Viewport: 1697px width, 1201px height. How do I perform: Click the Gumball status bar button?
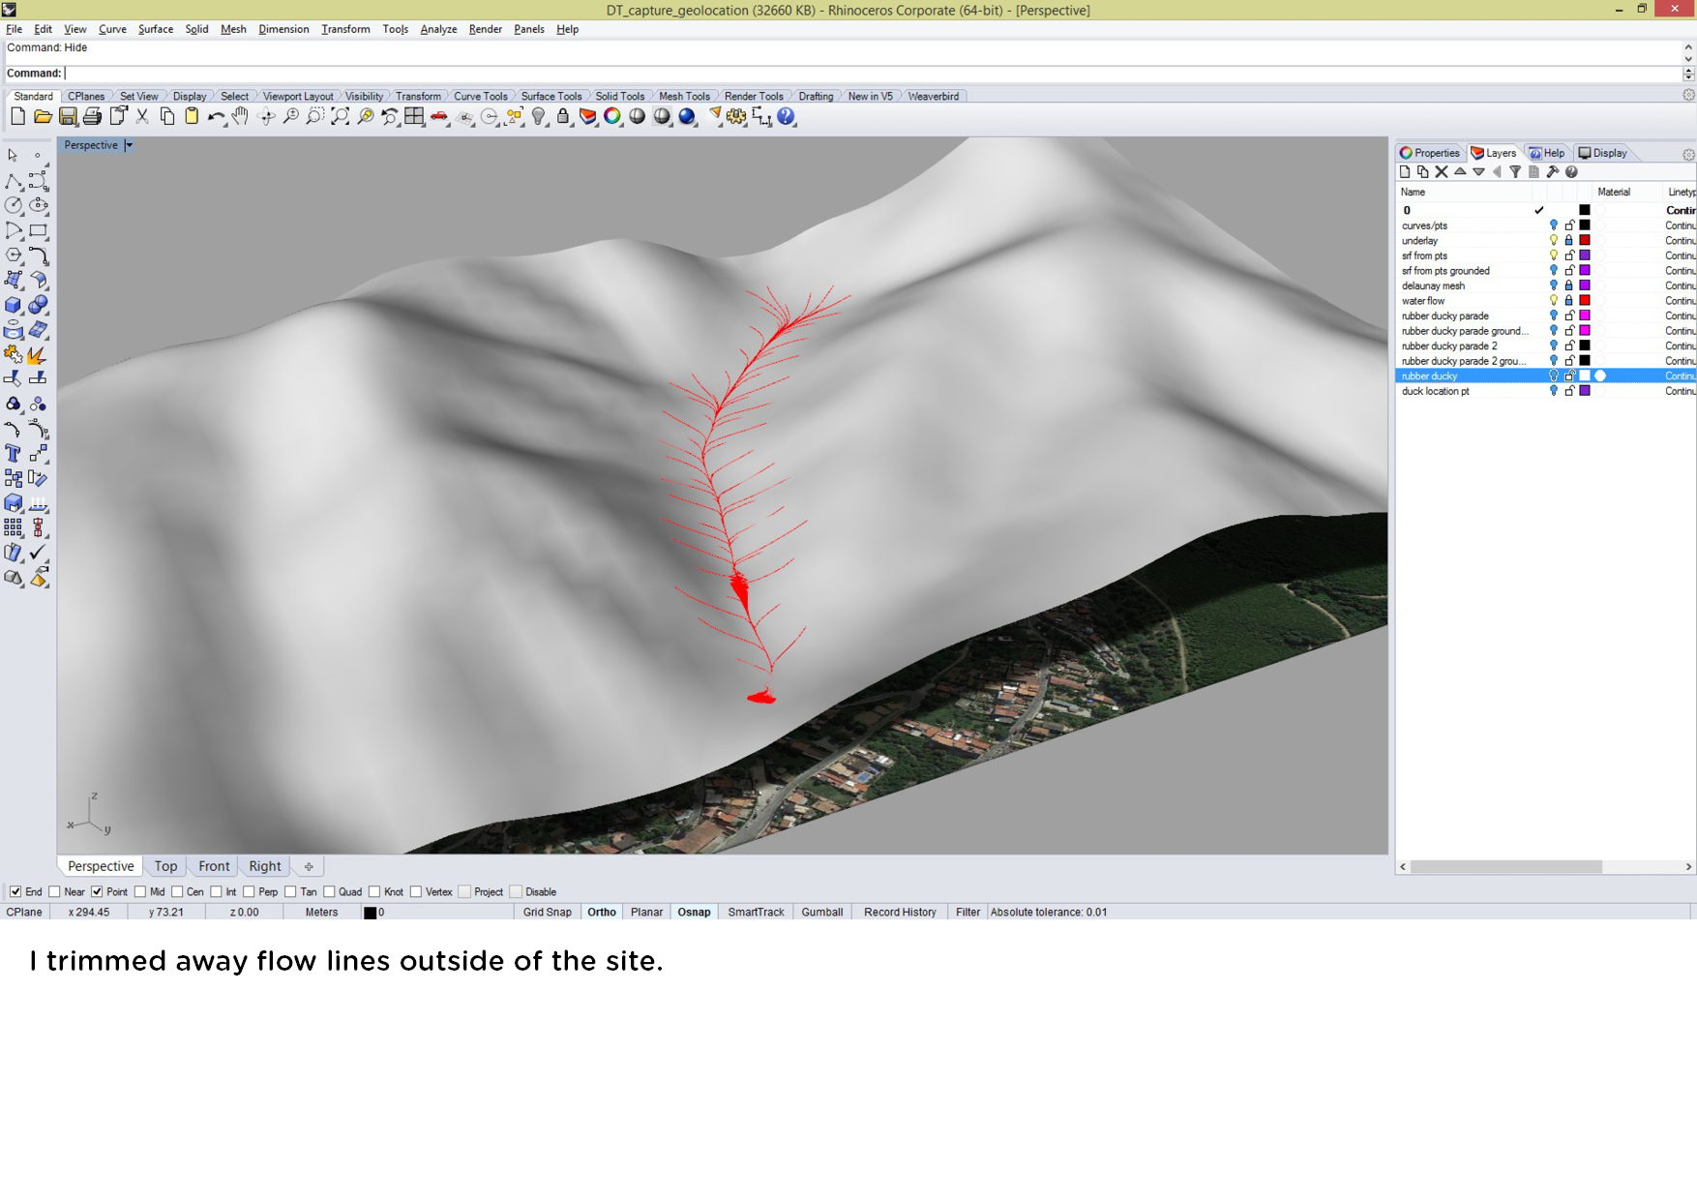[821, 913]
